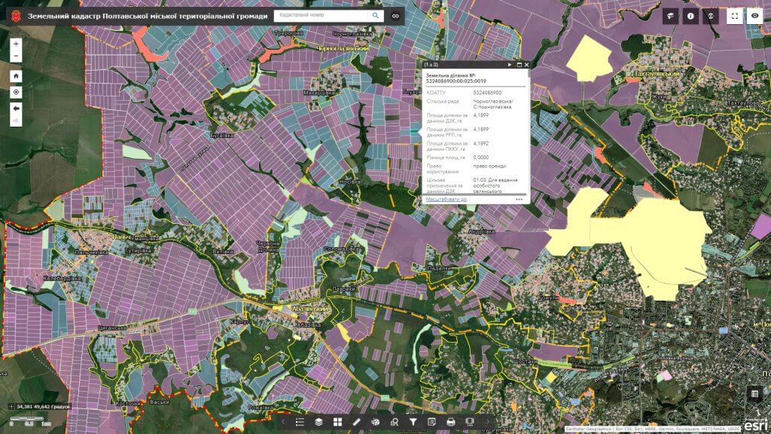771x434 pixels.
Task: Click the 'Масштабувати до' zoom-to link
Action: coord(446,199)
